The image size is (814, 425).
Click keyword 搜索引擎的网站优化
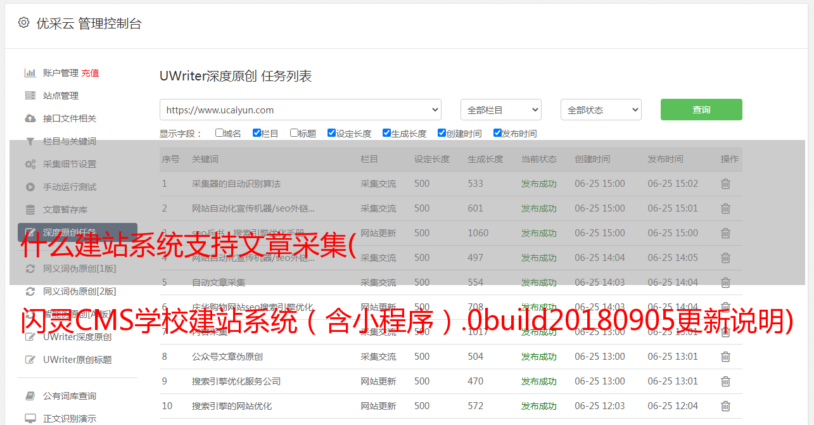point(232,406)
